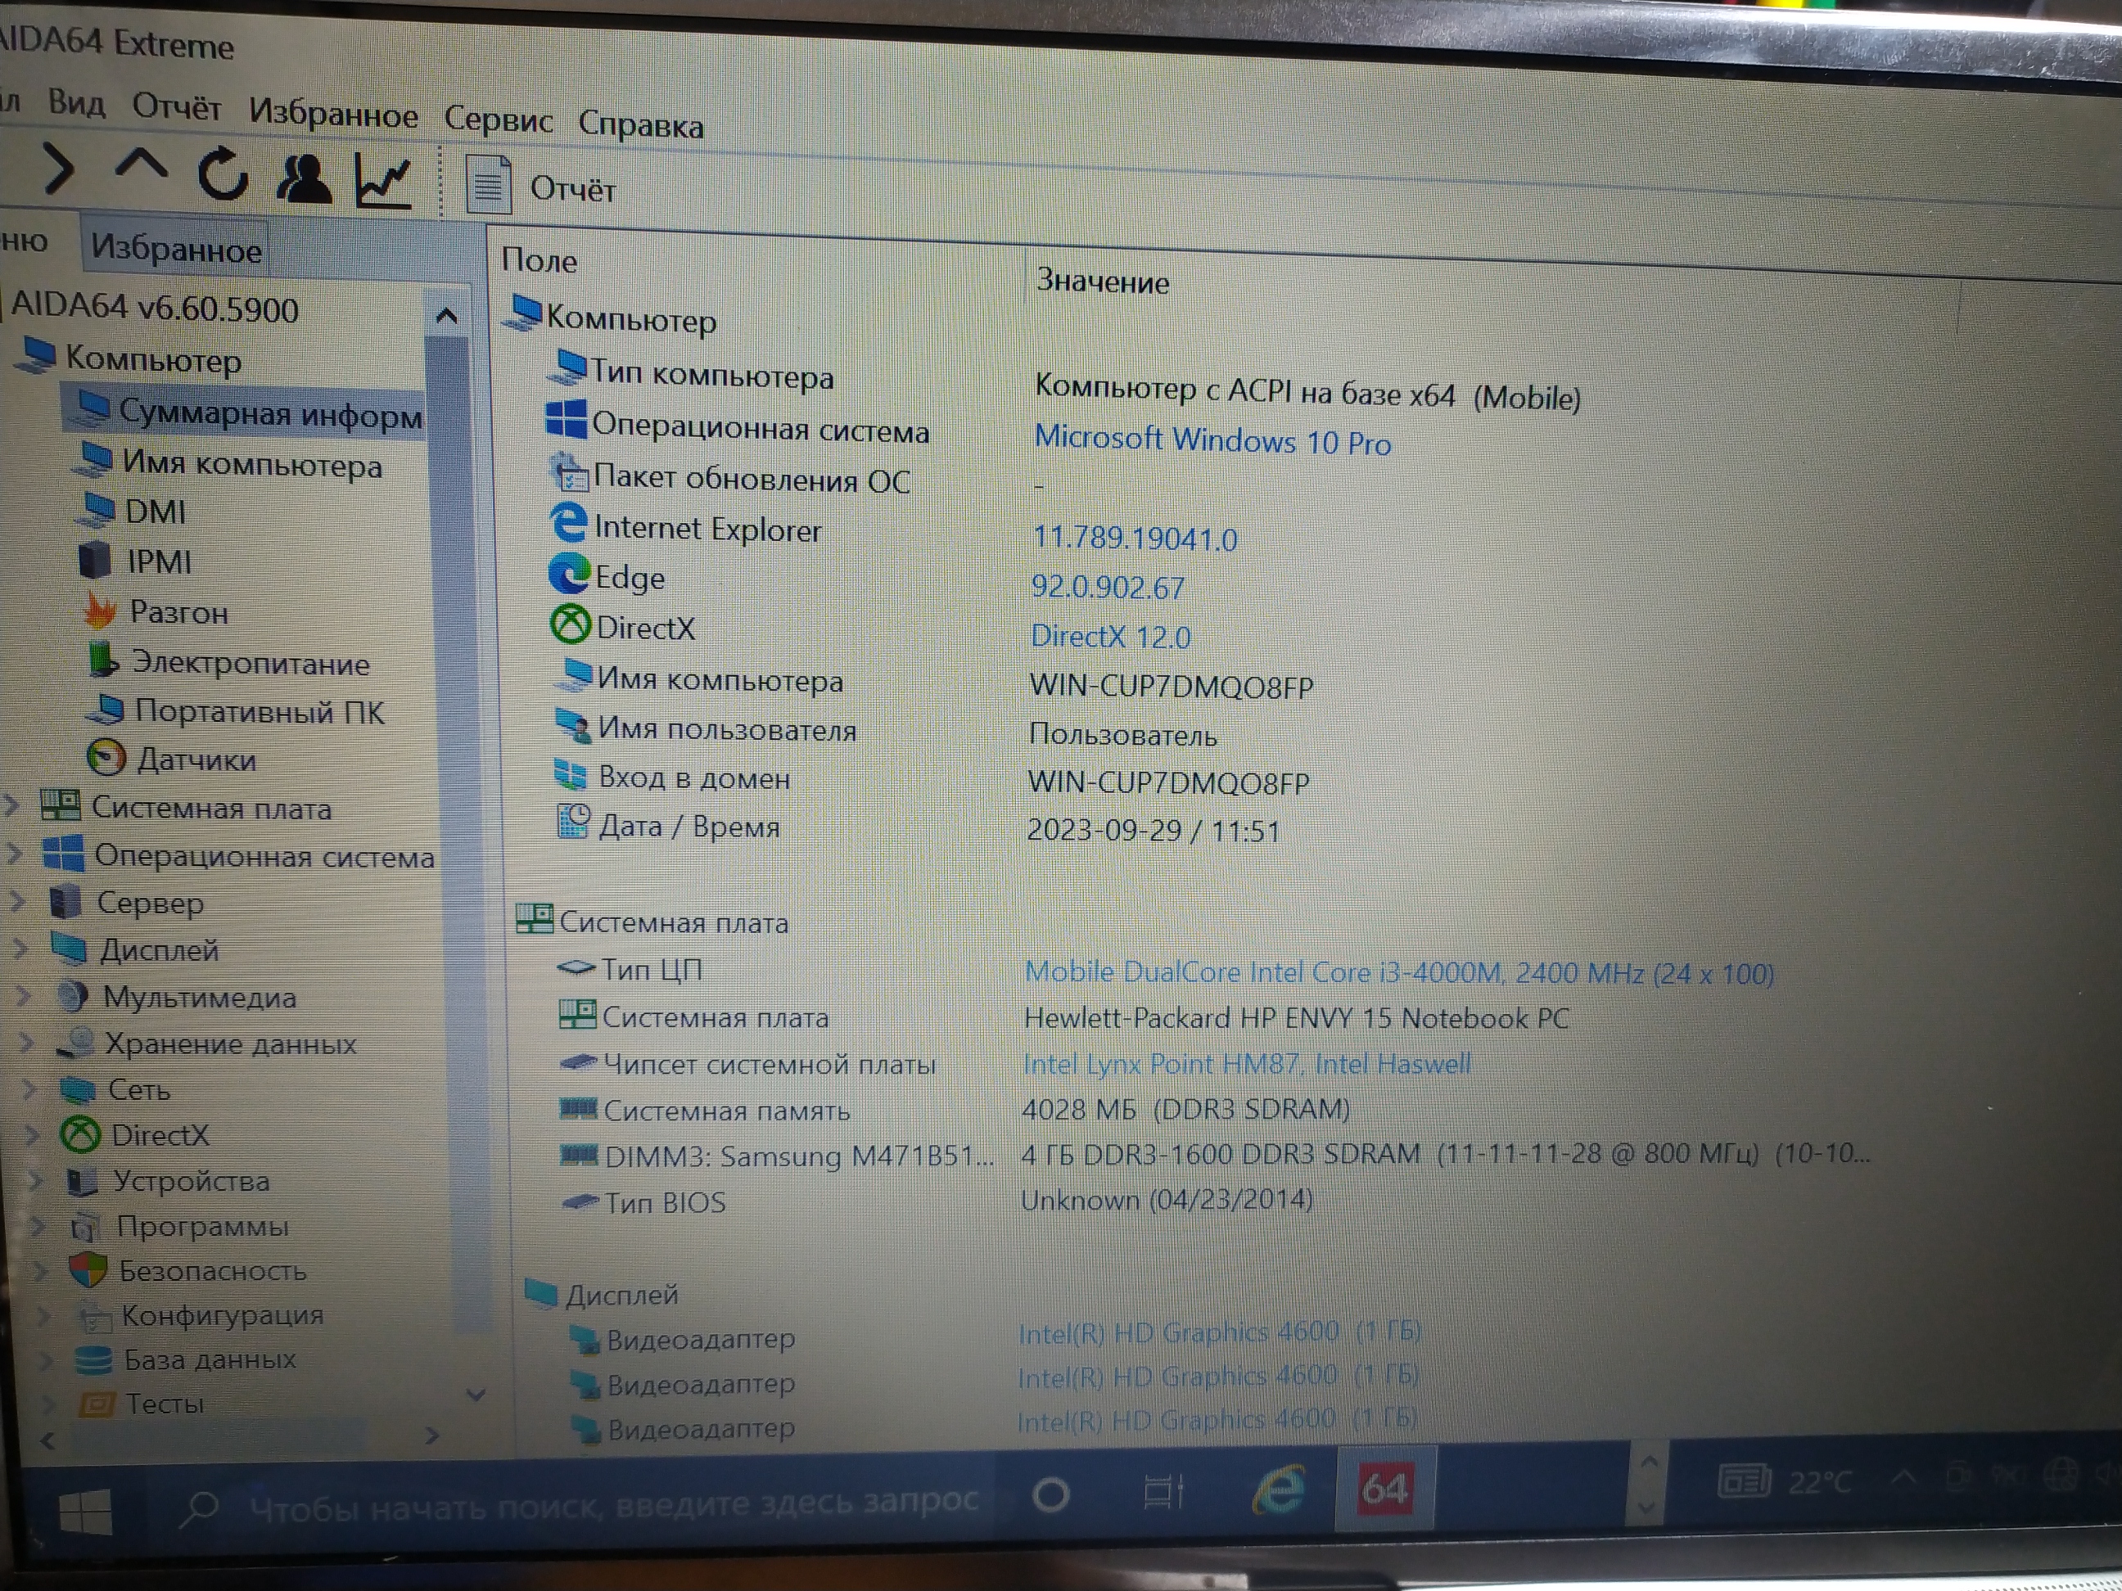This screenshot has height=1591, width=2122.
Task: Select the Мультимедиа speaker icon in tree
Action: 72,996
